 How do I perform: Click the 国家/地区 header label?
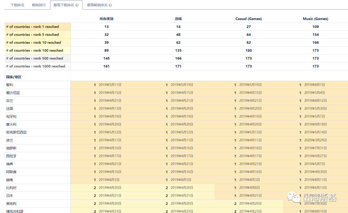click(x=14, y=77)
